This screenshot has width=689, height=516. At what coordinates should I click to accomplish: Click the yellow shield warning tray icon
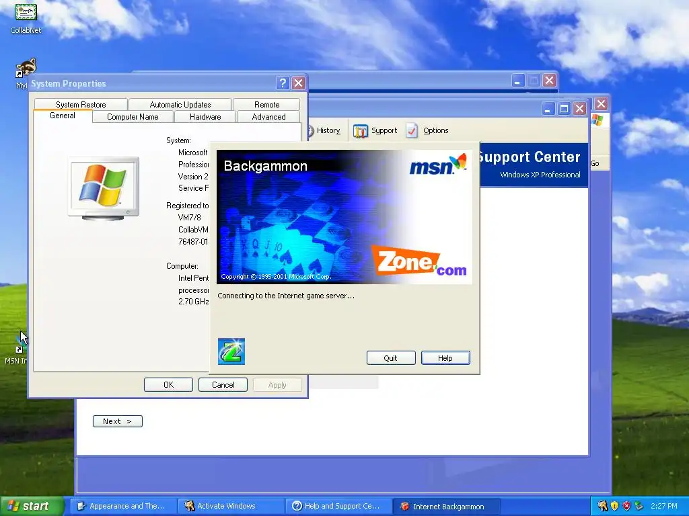click(614, 506)
